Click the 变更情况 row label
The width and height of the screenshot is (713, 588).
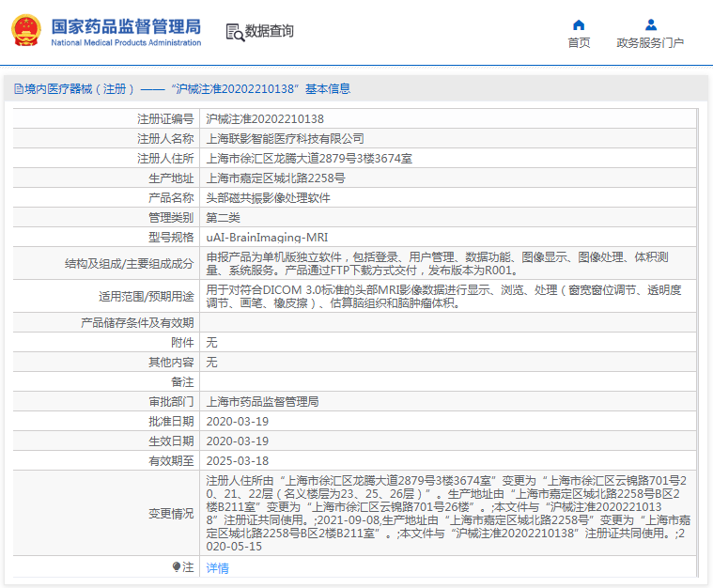pos(171,514)
